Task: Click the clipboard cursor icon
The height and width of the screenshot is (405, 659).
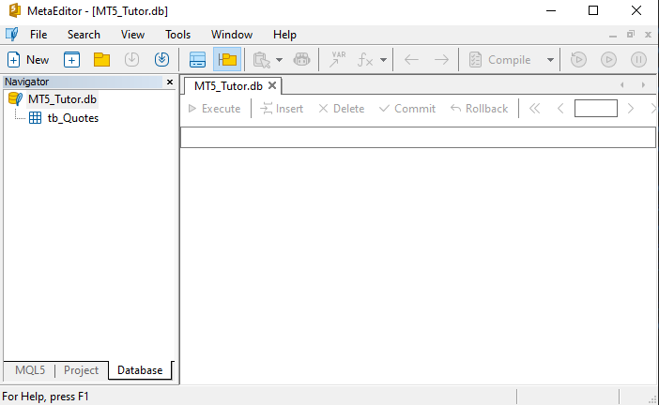Action: 261,60
